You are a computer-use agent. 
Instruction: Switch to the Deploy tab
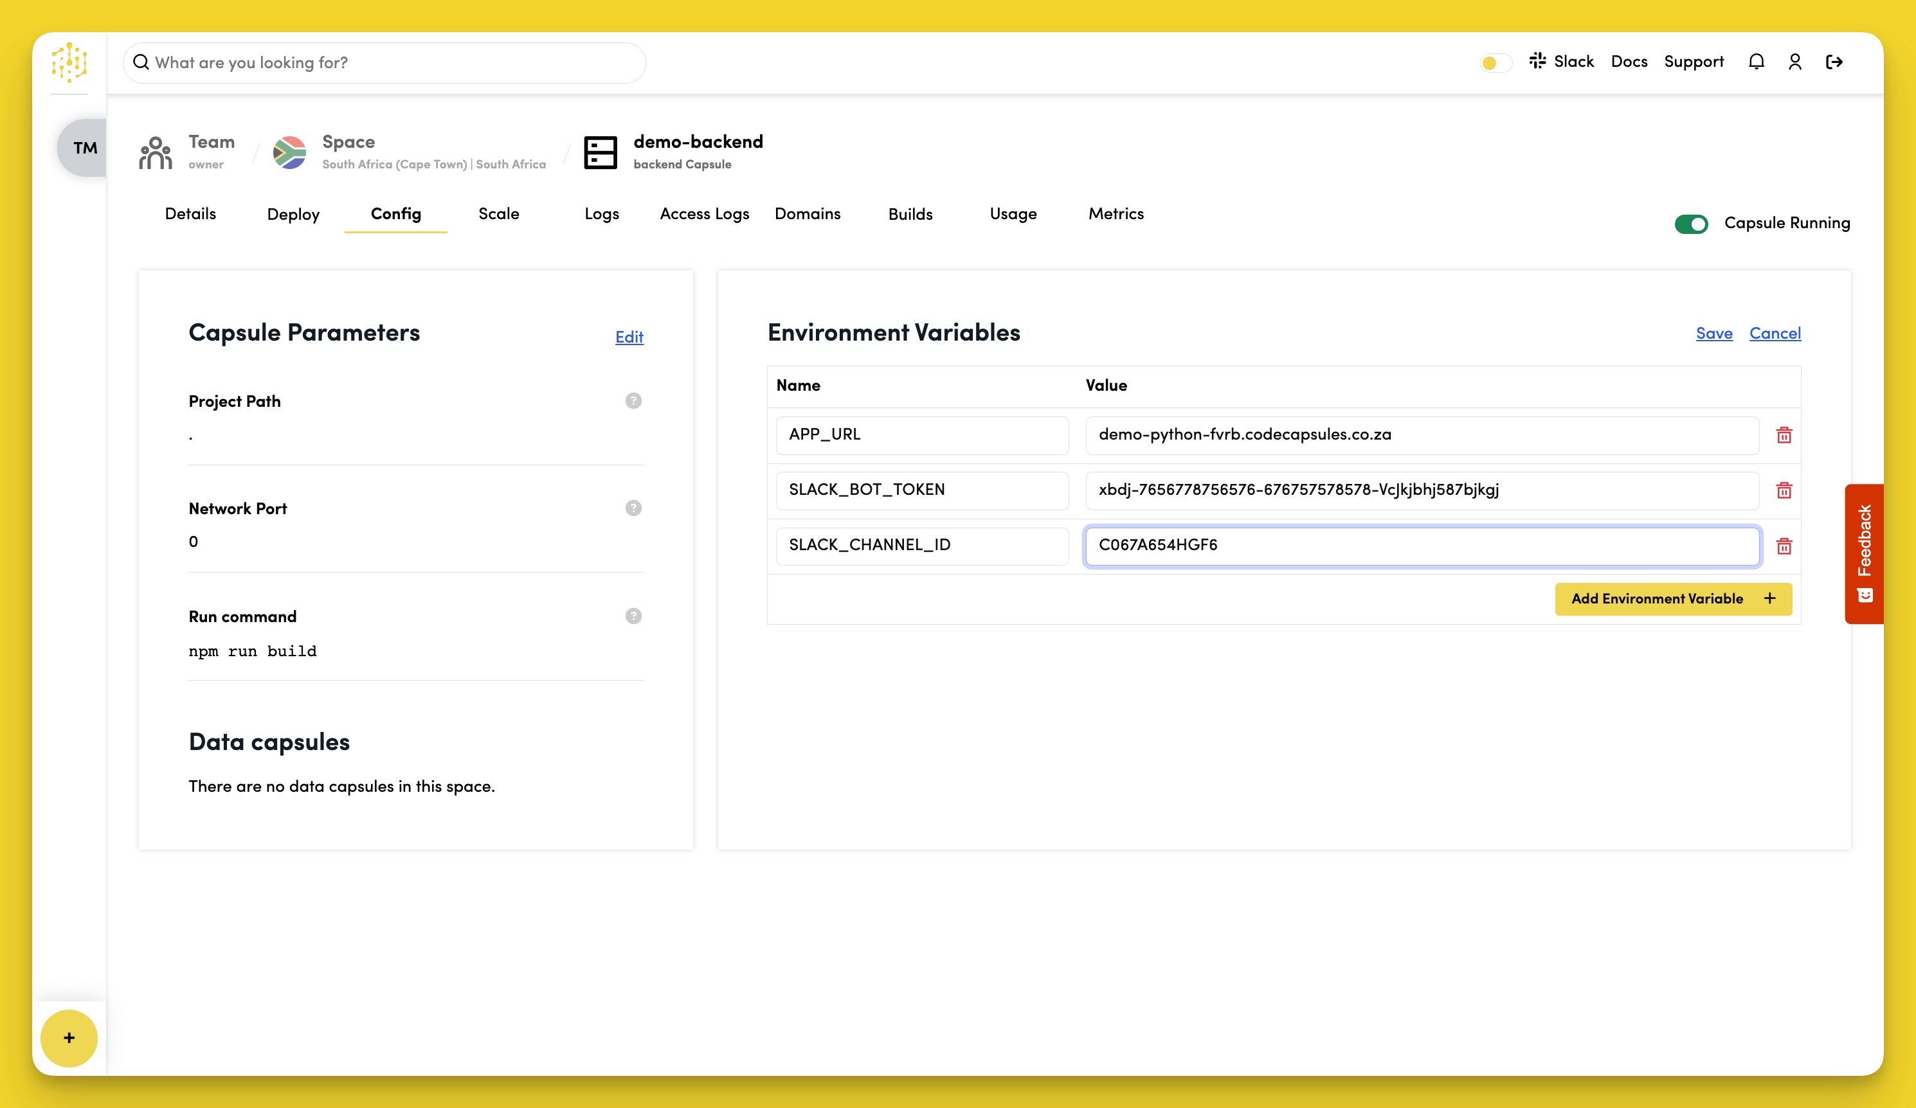pyautogui.click(x=293, y=214)
